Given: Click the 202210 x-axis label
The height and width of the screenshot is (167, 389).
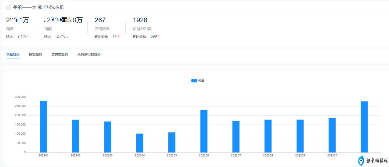Looking at the screenshot, I should (332, 156).
